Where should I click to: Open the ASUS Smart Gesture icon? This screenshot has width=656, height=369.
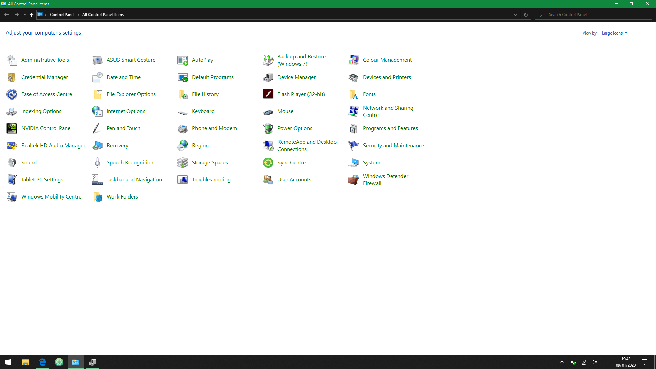click(97, 60)
